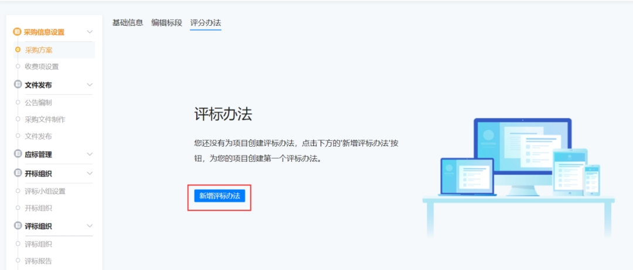
Task: Switch to the 编辑标段 tab
Action: (x=166, y=23)
